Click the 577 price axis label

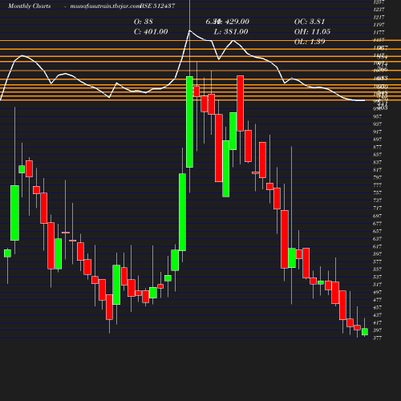pyautogui.click(x=377, y=261)
